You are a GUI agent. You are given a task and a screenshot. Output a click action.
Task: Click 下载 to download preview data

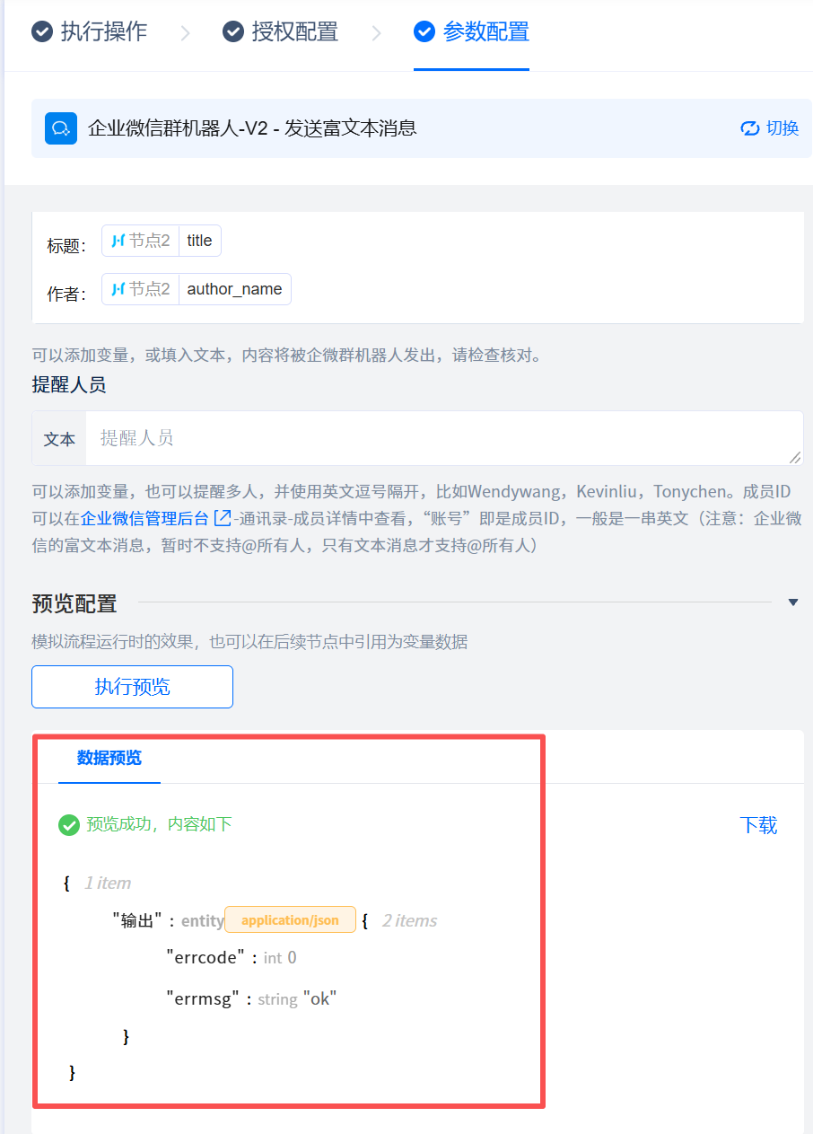tap(758, 825)
